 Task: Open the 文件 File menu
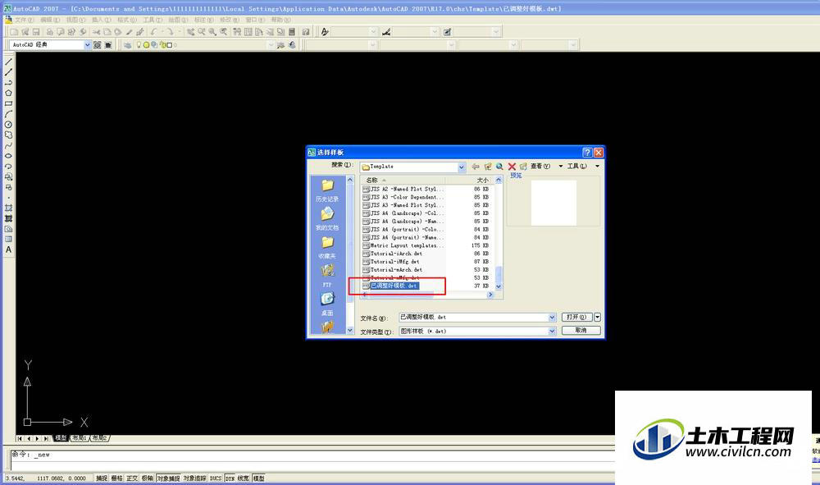point(24,20)
